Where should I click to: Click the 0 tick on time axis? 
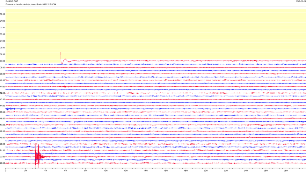pyautogui.click(x=6, y=171)
